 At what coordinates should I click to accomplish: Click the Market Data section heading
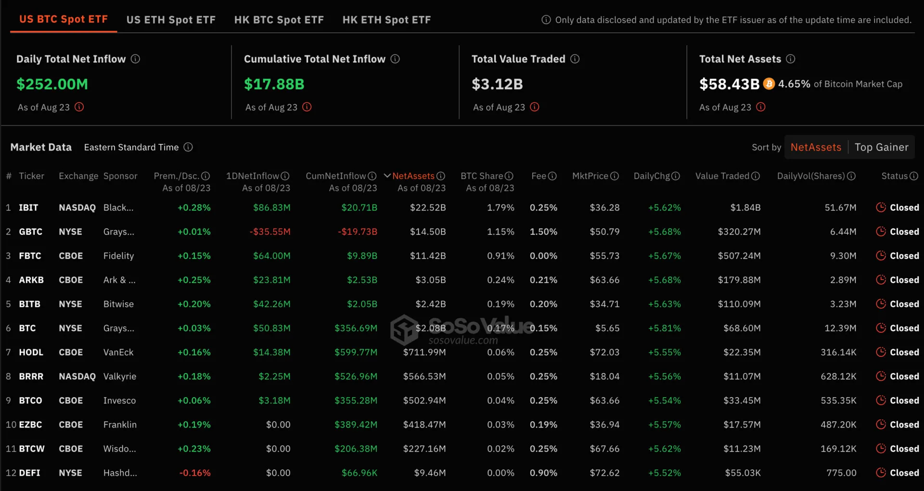(x=41, y=147)
